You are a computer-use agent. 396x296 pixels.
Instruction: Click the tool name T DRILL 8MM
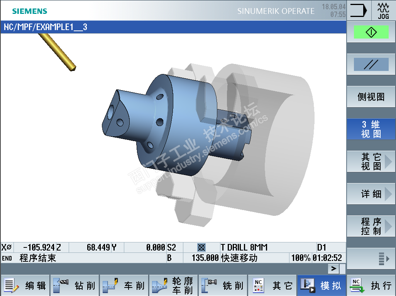[244, 247]
